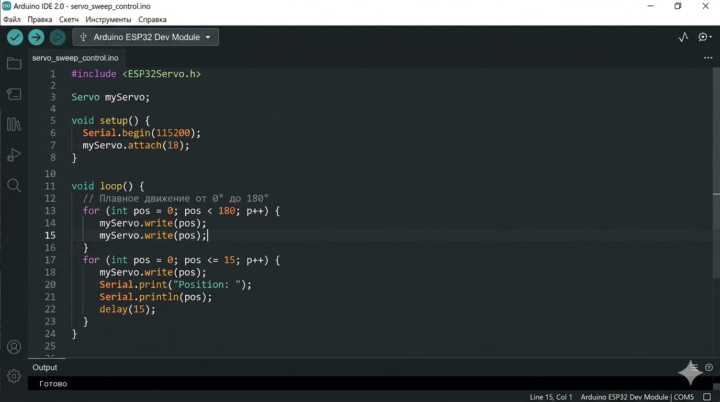Open the board selector dropdown

[145, 37]
